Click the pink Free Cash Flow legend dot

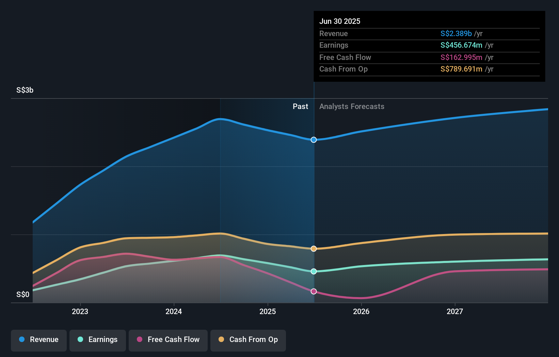(139, 340)
